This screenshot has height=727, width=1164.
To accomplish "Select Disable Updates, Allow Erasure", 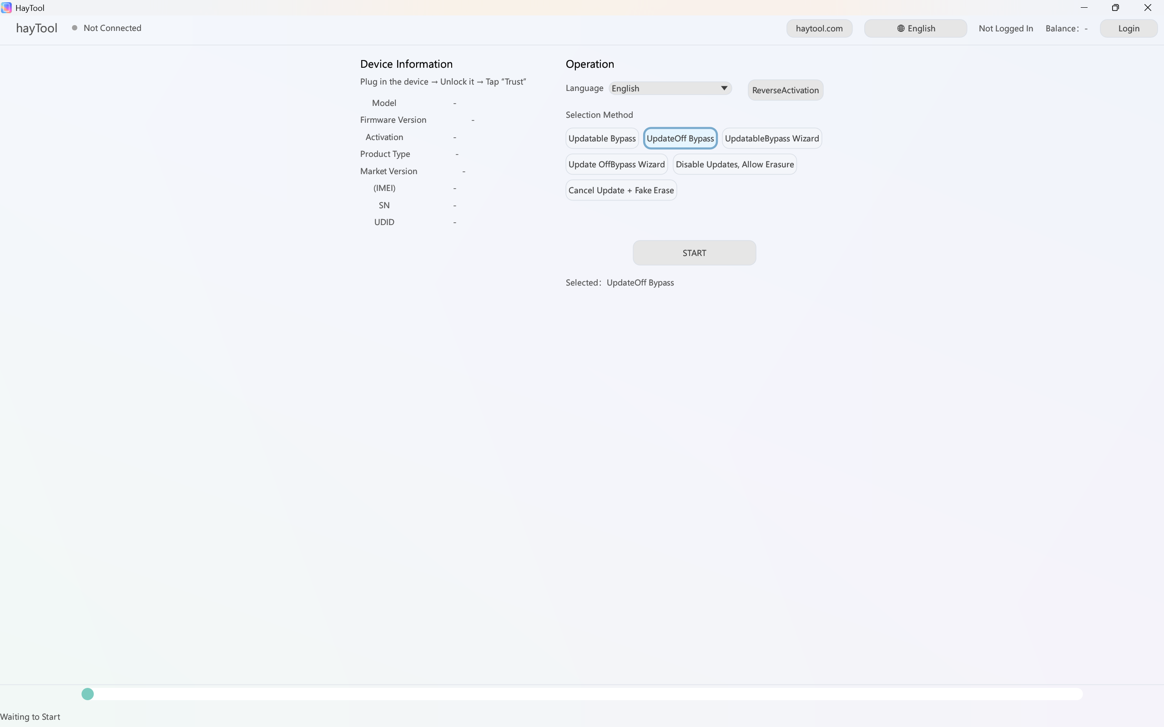I will coord(735,164).
